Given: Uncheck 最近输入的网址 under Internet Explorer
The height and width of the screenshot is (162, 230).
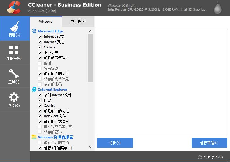Looking at the screenshot, I should pyautogui.click(x=40, y=111).
